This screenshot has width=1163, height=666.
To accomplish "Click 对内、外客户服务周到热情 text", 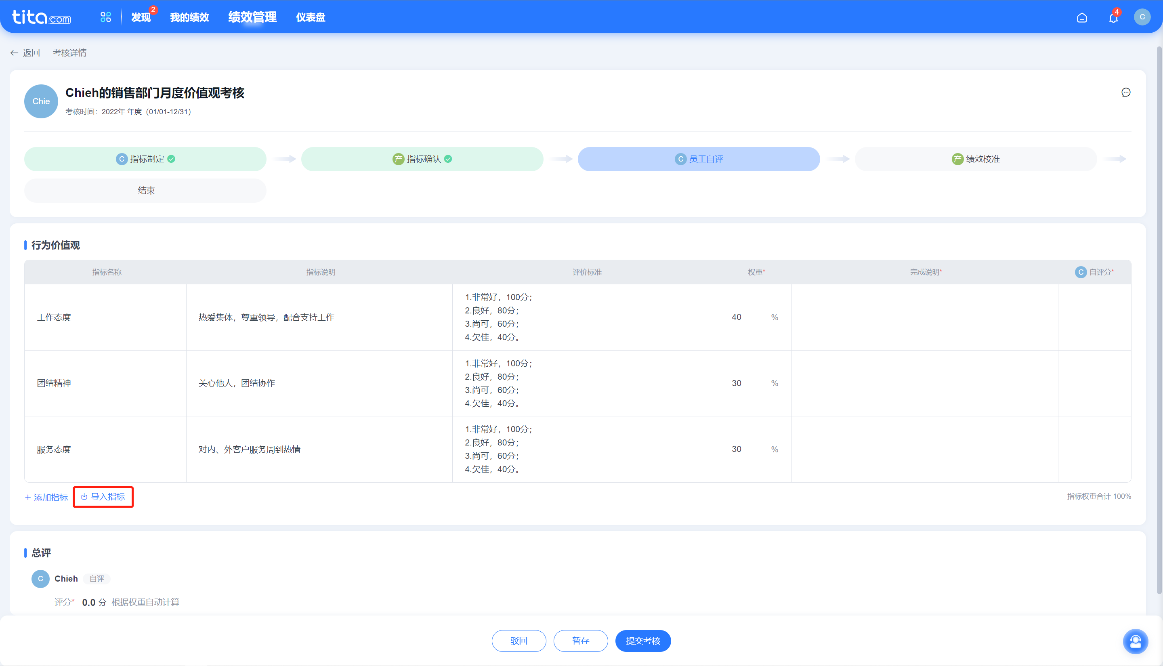I will coord(249,450).
